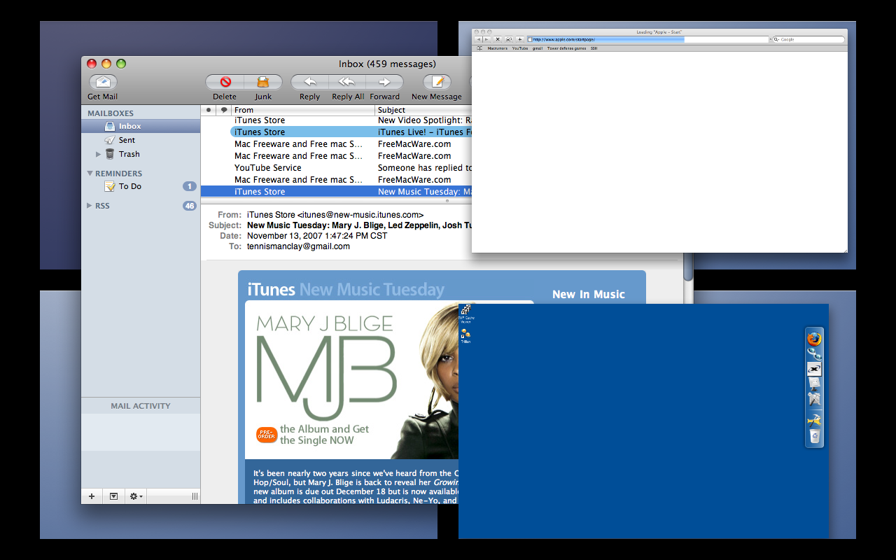Viewport: 896px width, 560px height.
Task: Open the To Do reminders list
Action: tap(141, 186)
